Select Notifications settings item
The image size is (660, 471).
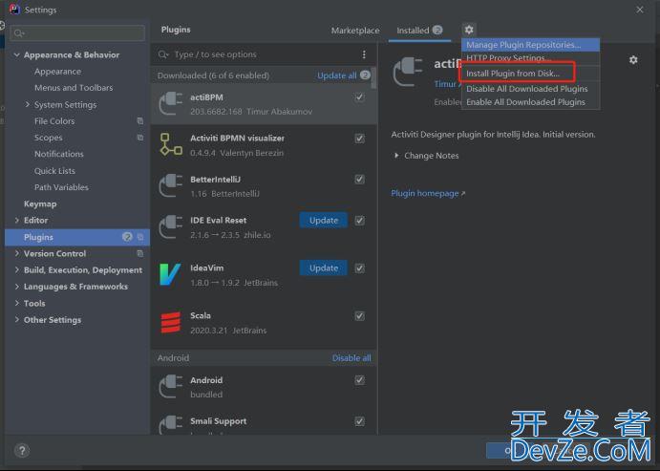[x=59, y=154]
